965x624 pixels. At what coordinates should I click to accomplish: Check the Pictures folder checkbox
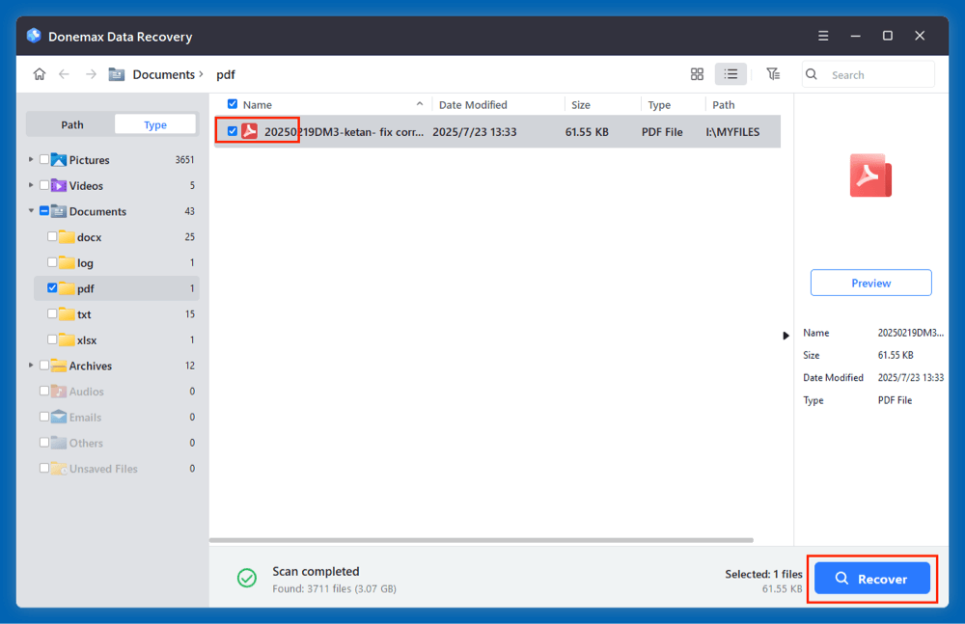[42, 159]
